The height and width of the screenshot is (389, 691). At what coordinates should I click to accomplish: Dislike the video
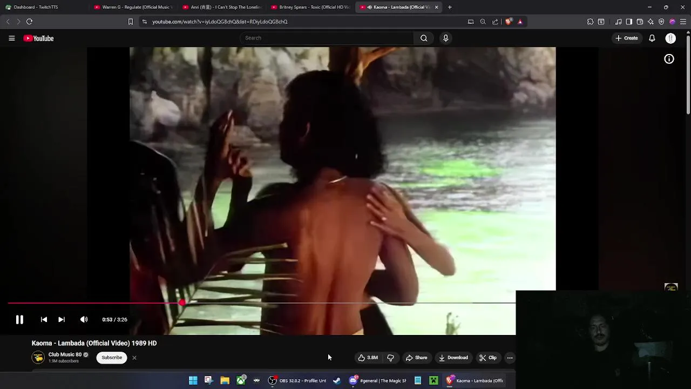click(390, 358)
